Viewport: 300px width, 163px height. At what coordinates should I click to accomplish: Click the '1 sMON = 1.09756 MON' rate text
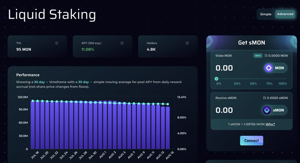(x=246, y=124)
